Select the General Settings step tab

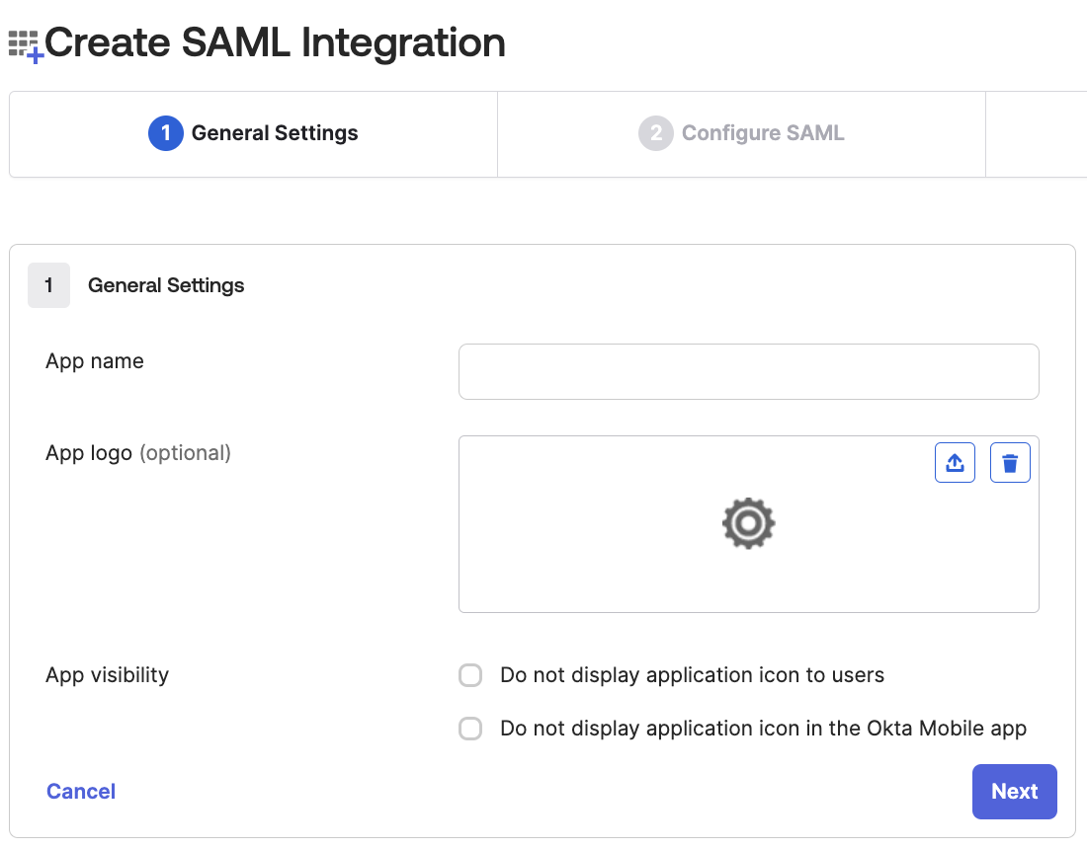tap(253, 132)
